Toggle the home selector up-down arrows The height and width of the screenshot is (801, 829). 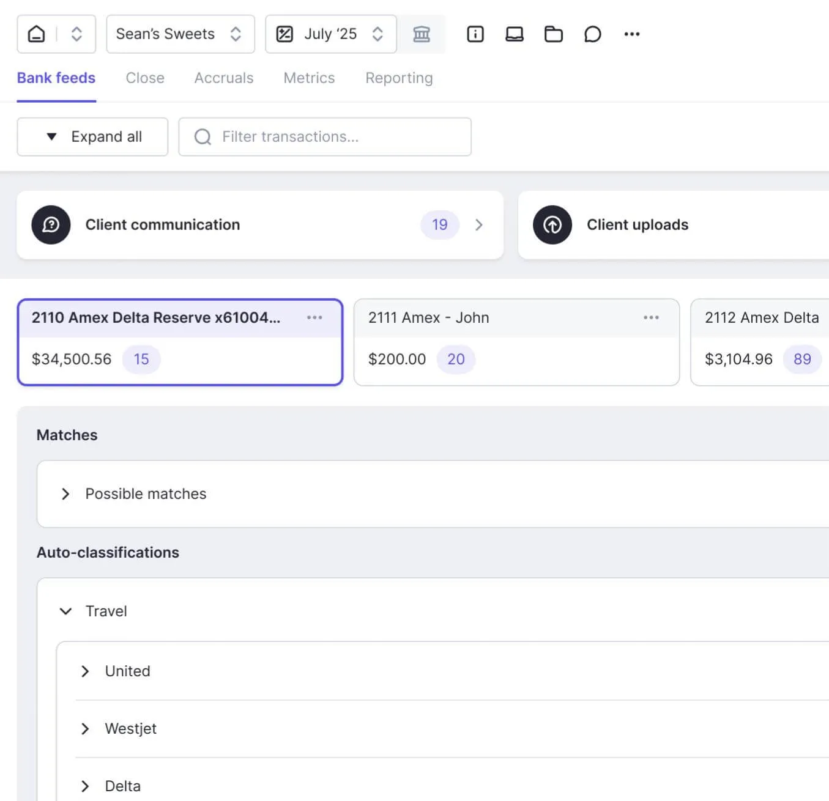click(x=76, y=34)
